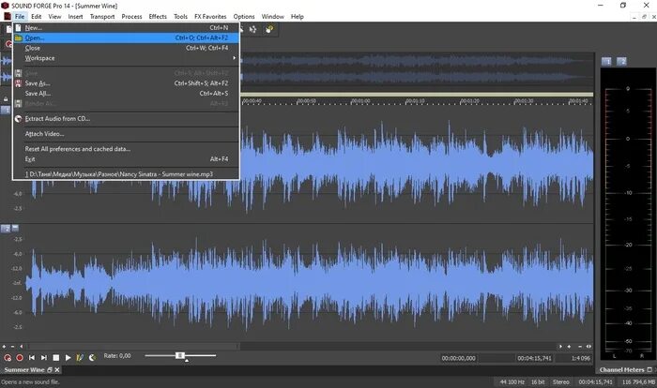This screenshot has width=657, height=388.
Task: Click the Arm and Record button
Action: (x=8, y=357)
